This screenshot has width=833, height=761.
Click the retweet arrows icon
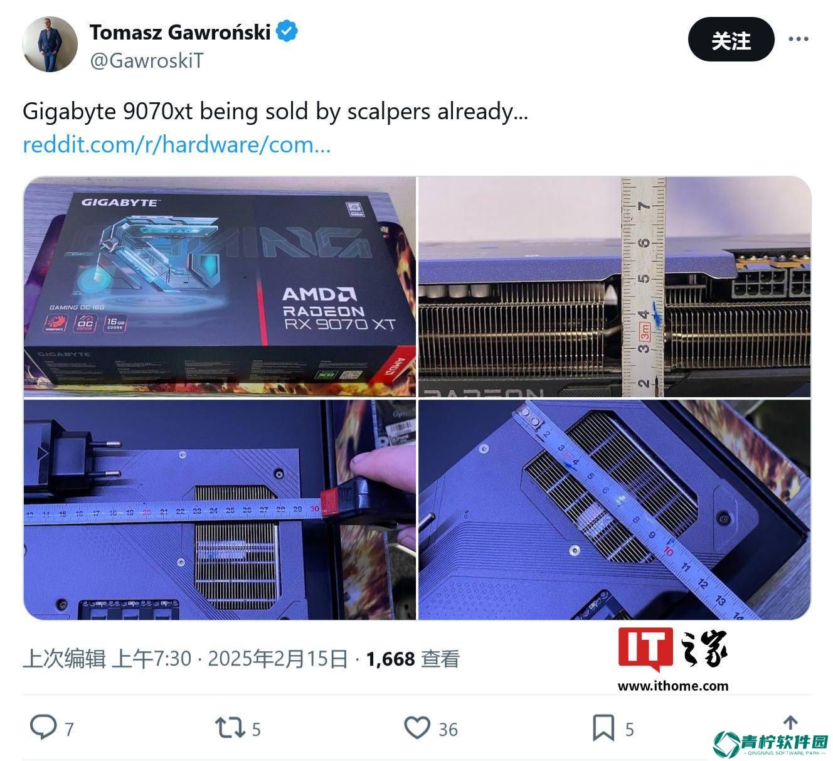point(229,728)
